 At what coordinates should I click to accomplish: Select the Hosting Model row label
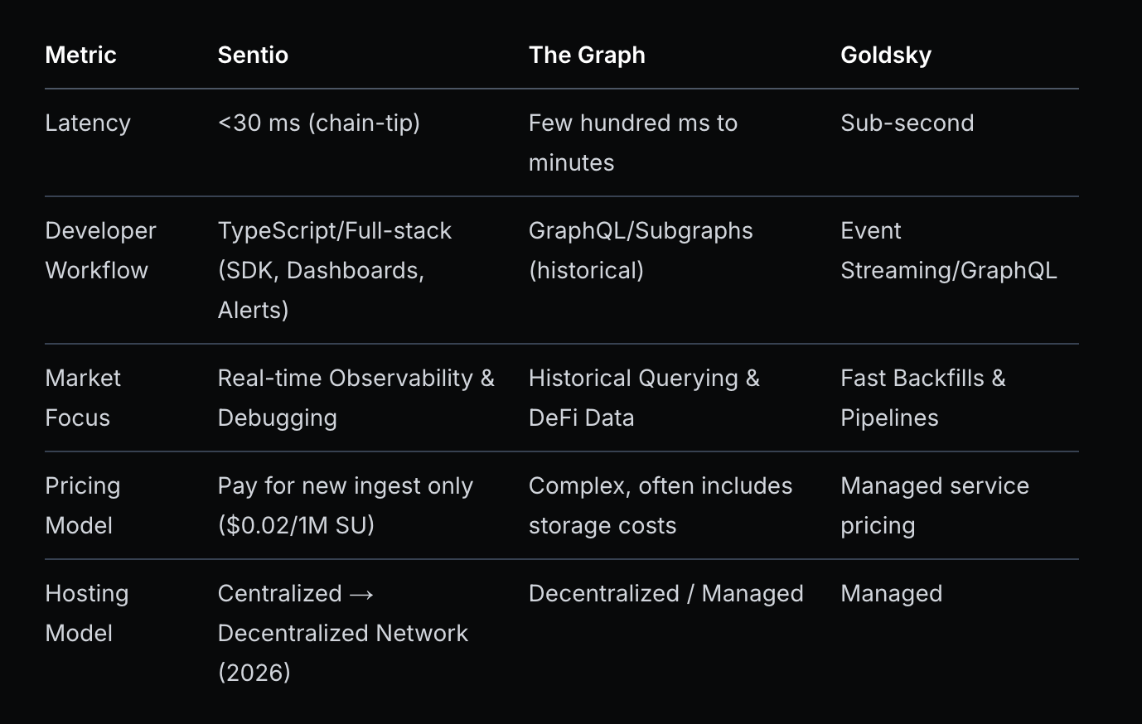coord(86,612)
